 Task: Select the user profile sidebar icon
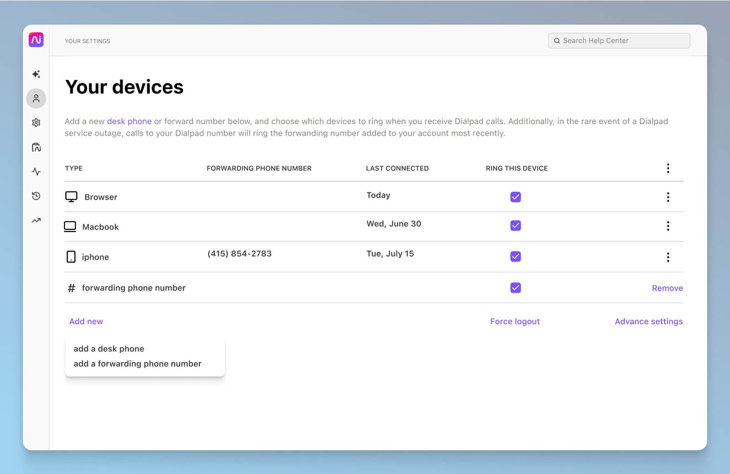coord(36,99)
